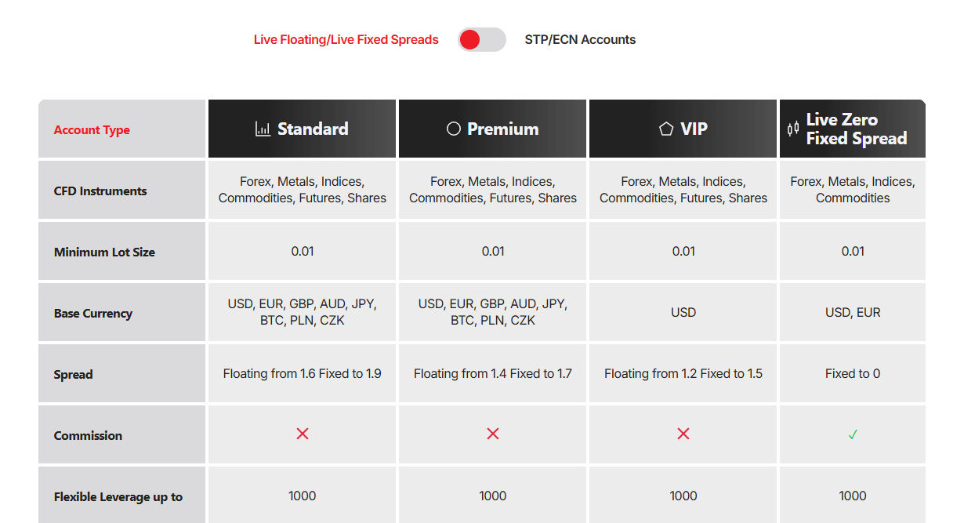The image size is (964, 523).
Task: Switch to STP/ECN Accounts option
Action: pos(580,40)
